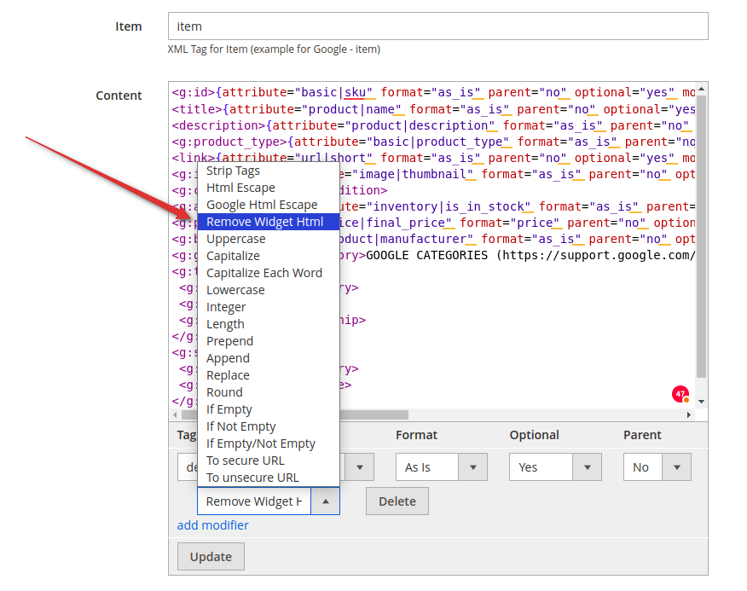Select Integer modifier option

pos(269,307)
